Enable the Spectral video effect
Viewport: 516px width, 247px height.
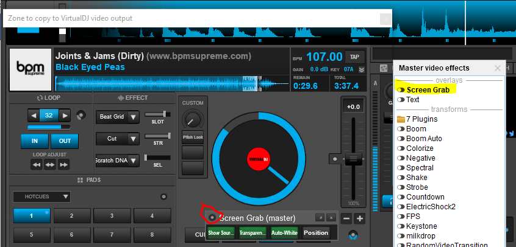click(x=401, y=168)
